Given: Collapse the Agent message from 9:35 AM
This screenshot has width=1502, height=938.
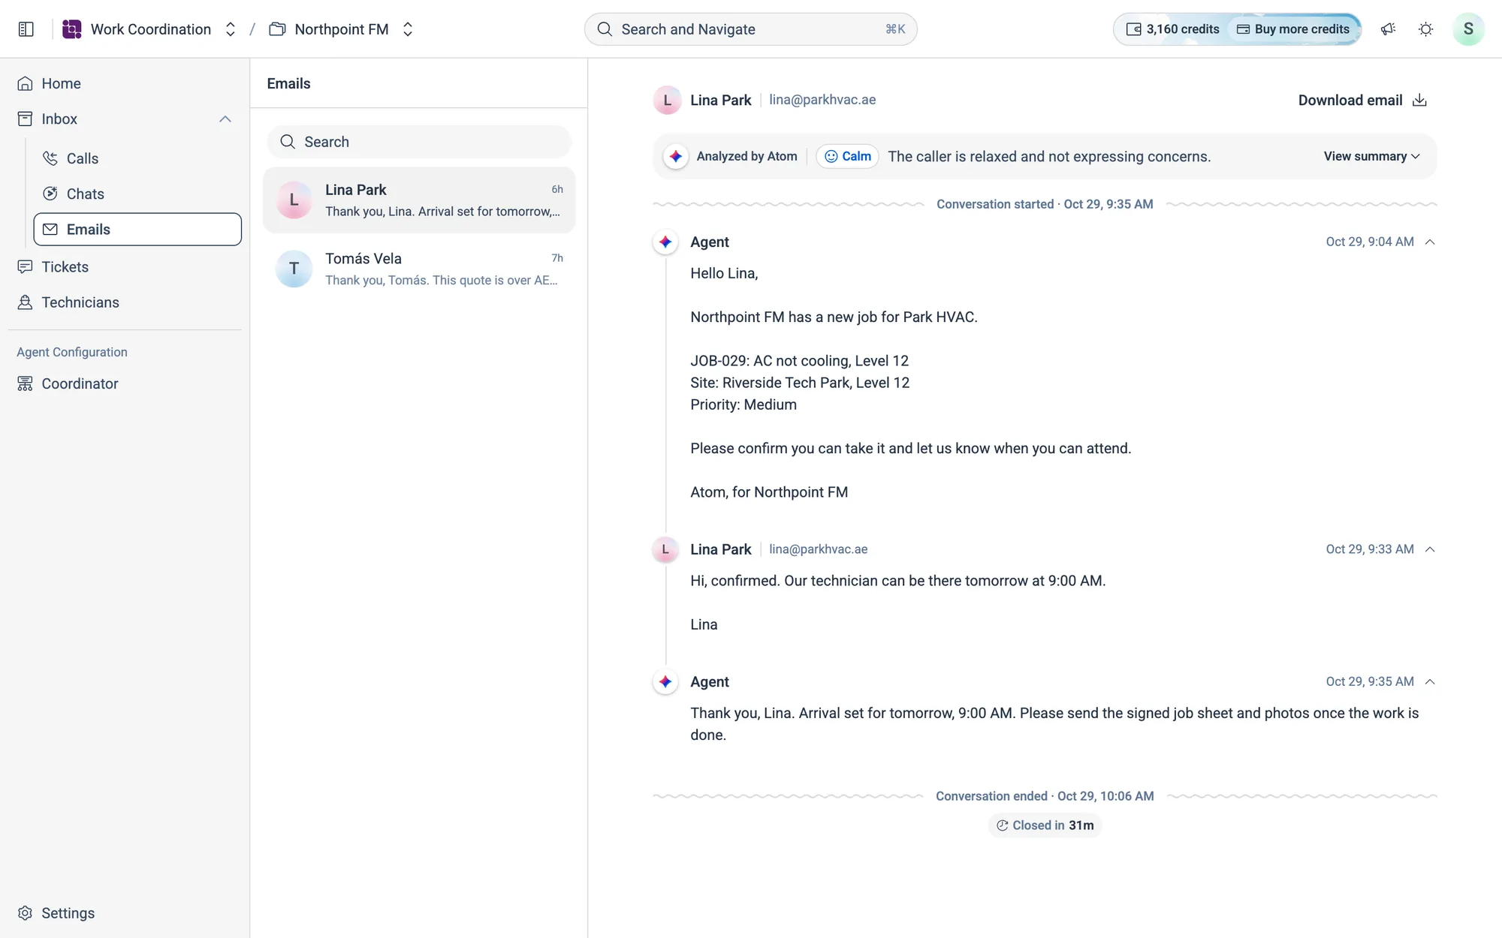Looking at the screenshot, I should coord(1430,681).
